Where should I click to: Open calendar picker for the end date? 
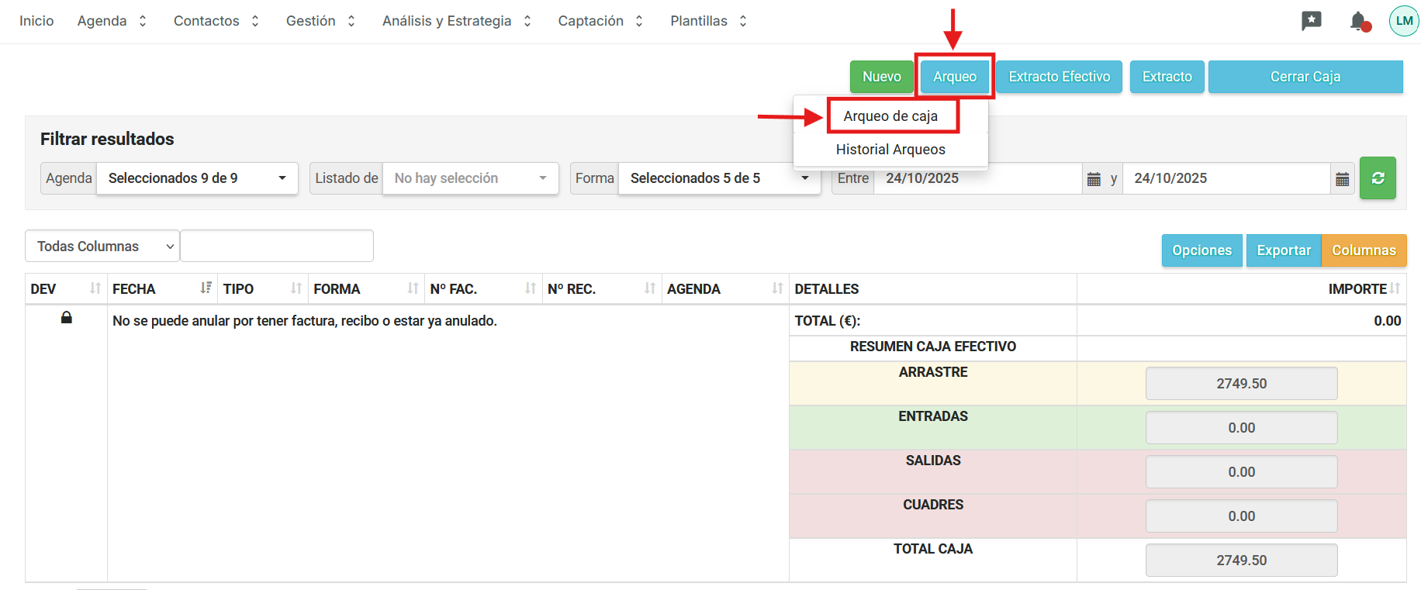pyautogui.click(x=1342, y=179)
